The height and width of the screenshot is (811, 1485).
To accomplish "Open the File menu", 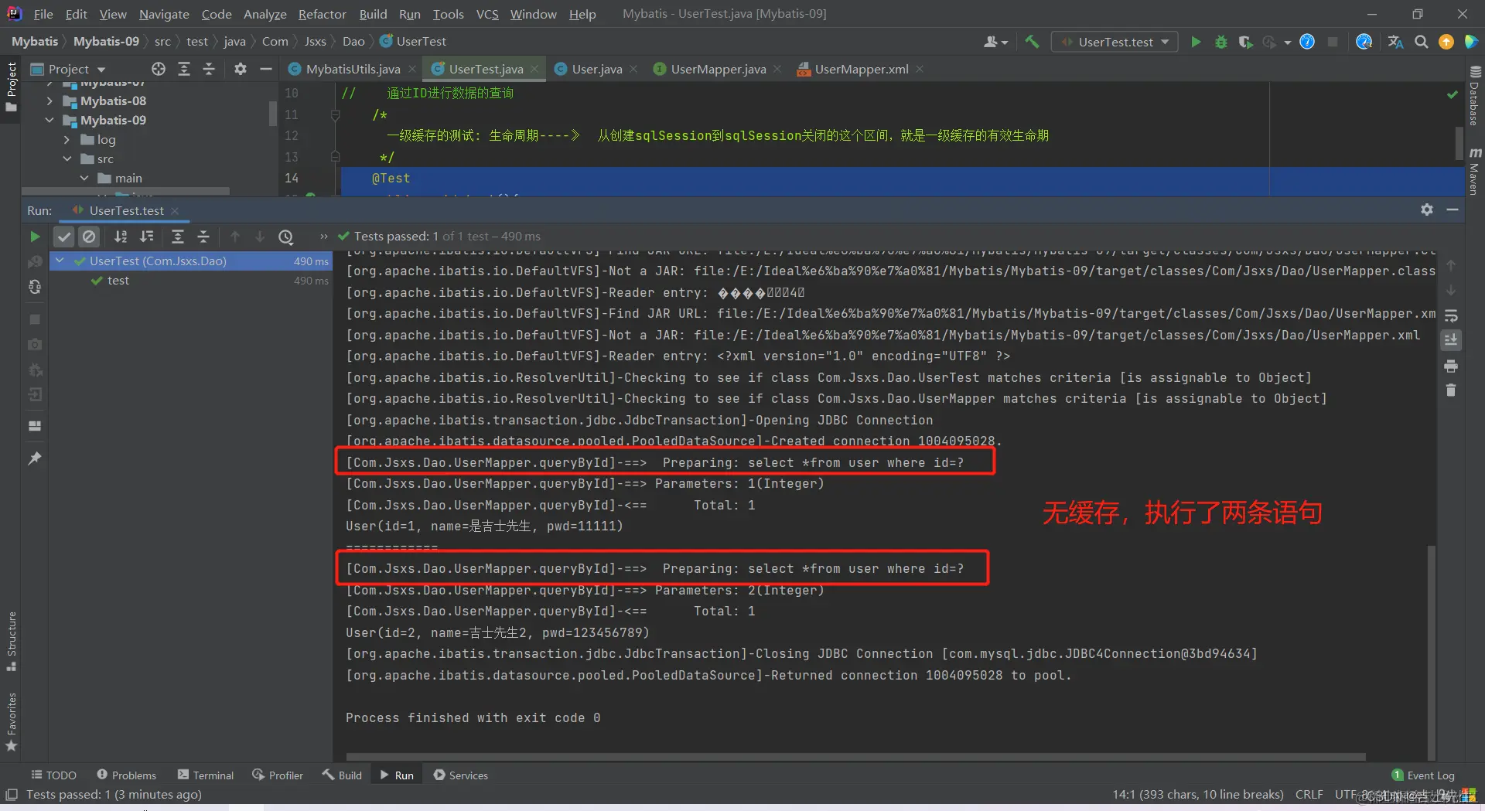I will pos(43,14).
